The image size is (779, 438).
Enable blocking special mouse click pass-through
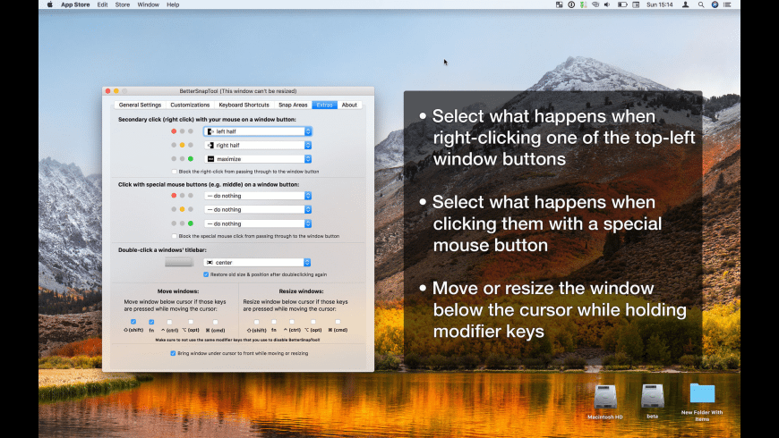pos(175,236)
